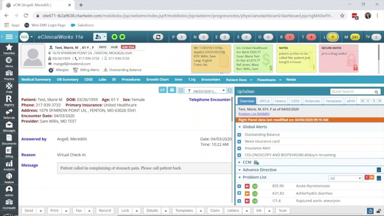Click the Problem List SNOMED link
The image size is (384, 216).
[x=254, y=114]
